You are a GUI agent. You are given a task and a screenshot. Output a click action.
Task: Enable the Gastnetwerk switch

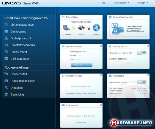[x=142, y=82]
